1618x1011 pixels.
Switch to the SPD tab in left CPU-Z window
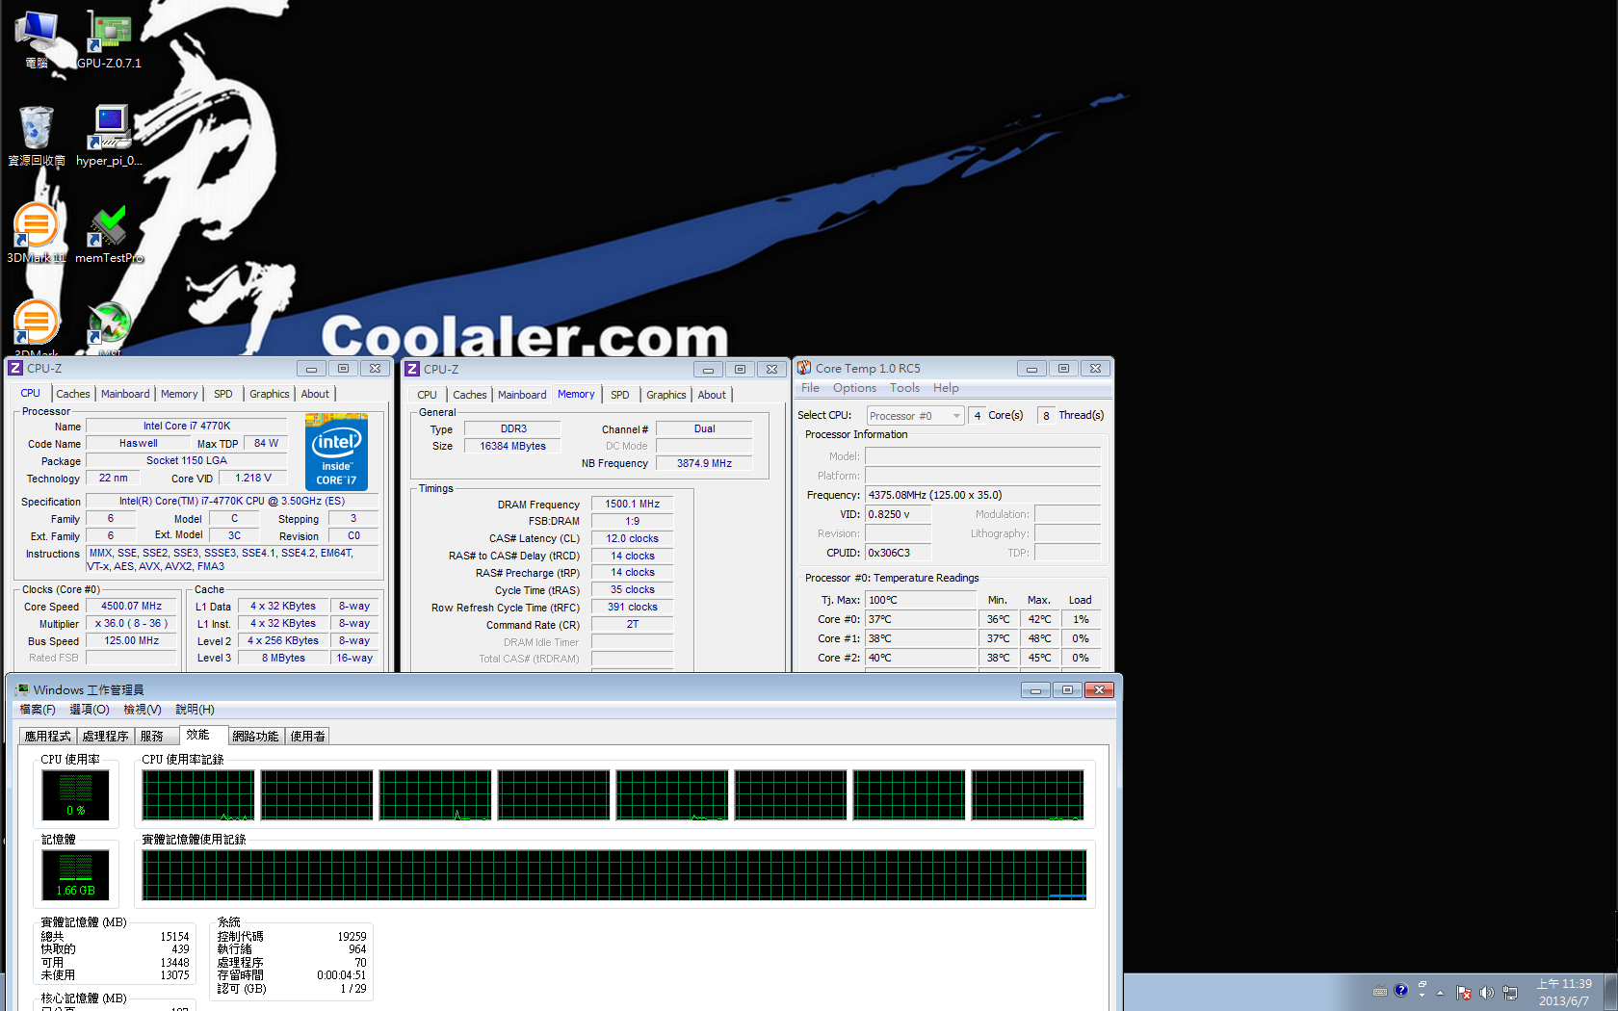[x=223, y=394]
